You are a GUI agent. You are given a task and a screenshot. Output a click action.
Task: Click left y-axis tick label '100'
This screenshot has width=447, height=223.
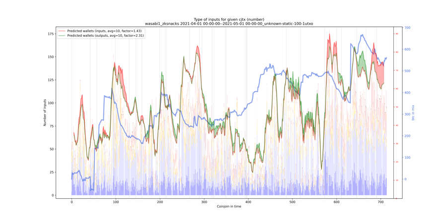51,103
